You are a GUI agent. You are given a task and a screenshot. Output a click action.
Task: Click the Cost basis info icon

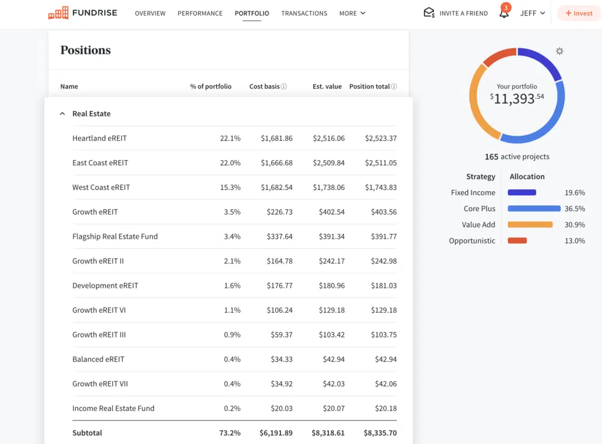(x=284, y=86)
